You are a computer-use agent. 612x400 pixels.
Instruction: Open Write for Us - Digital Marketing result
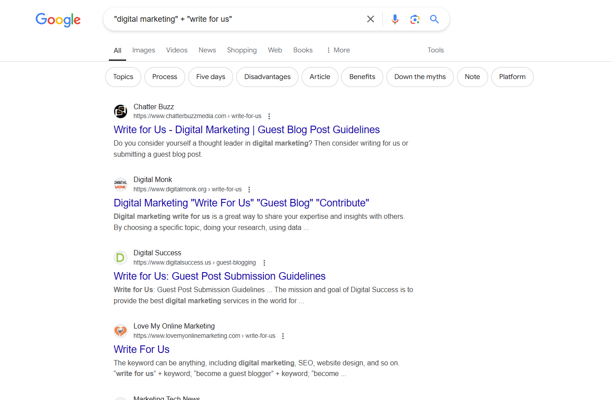click(246, 130)
